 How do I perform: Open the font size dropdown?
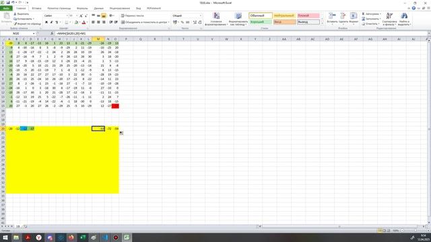pyautogui.click(x=76, y=16)
